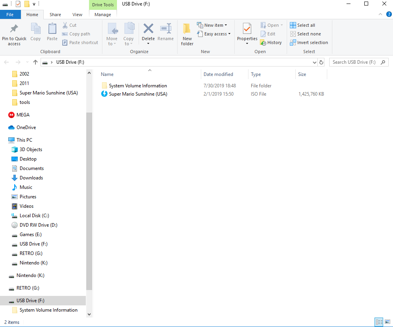Viewport: 393px width, 327px height.
Task: Open the Downloads folder
Action: 27,178
